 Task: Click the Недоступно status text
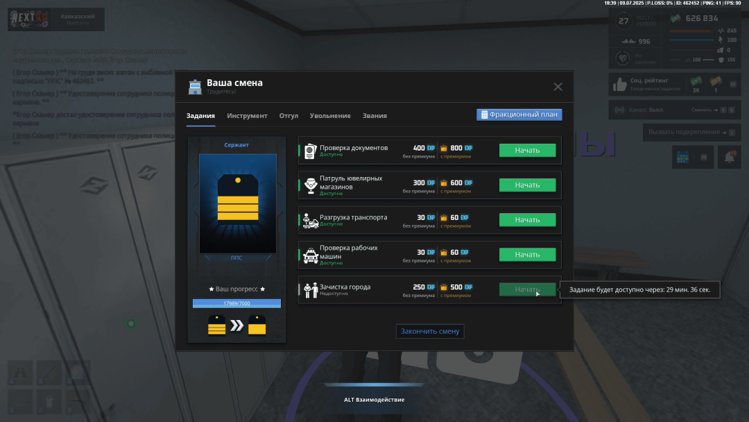[x=334, y=294]
